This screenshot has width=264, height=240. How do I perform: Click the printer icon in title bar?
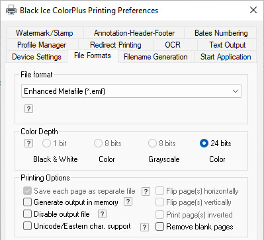click(11, 11)
